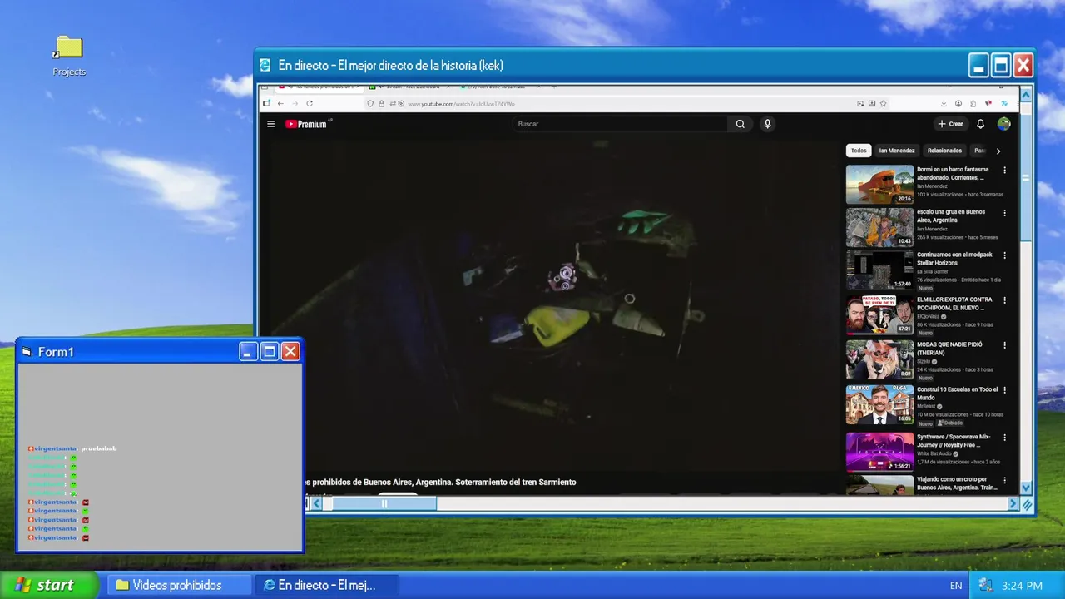Switch to 'Videos prohibidos' taskbar item

pos(179,585)
